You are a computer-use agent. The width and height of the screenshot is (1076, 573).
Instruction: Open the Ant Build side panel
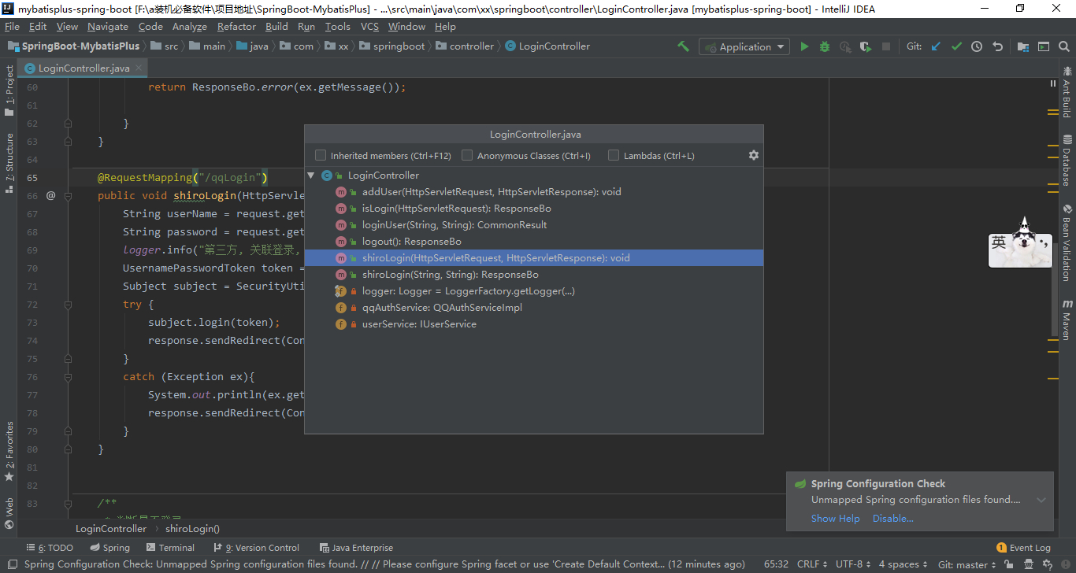1067,92
